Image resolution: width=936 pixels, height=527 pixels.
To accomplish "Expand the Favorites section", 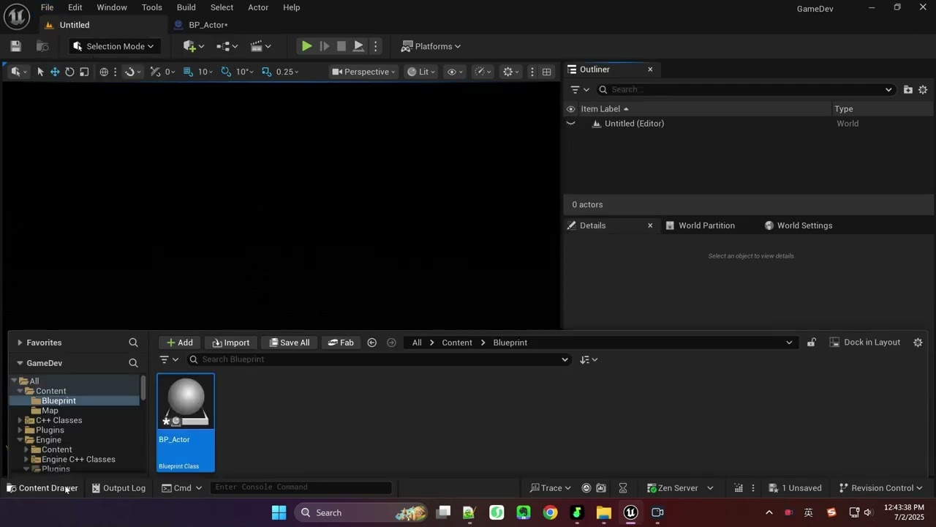I will (20, 343).
